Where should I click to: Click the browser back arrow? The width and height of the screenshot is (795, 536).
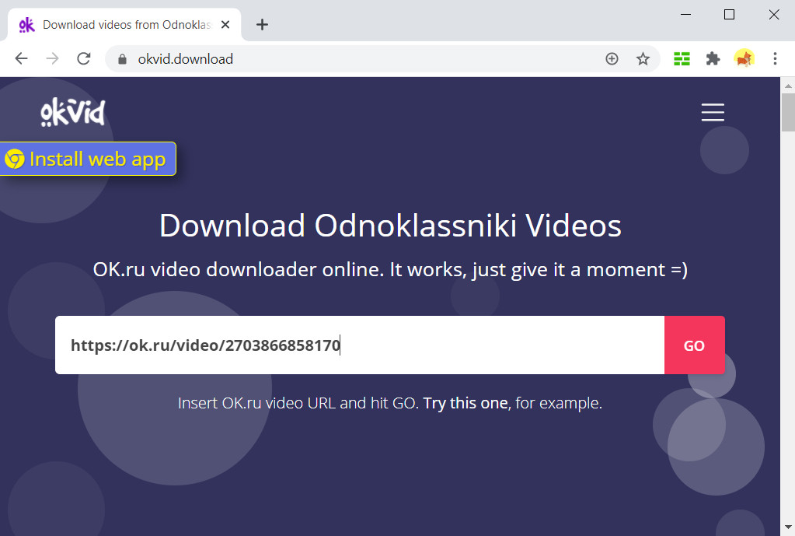point(21,59)
